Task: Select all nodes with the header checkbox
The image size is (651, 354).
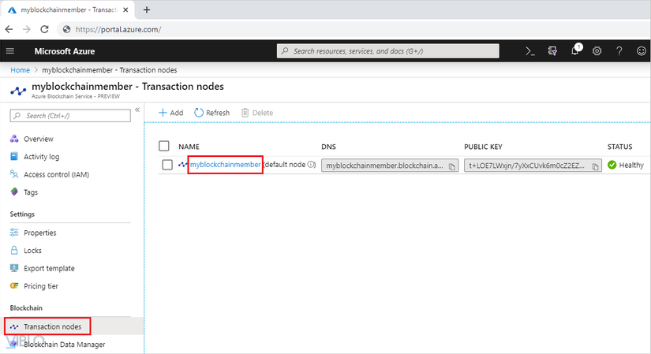Action: click(164, 146)
